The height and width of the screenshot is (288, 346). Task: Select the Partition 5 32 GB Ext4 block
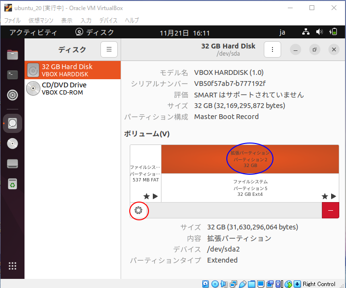[x=250, y=188]
